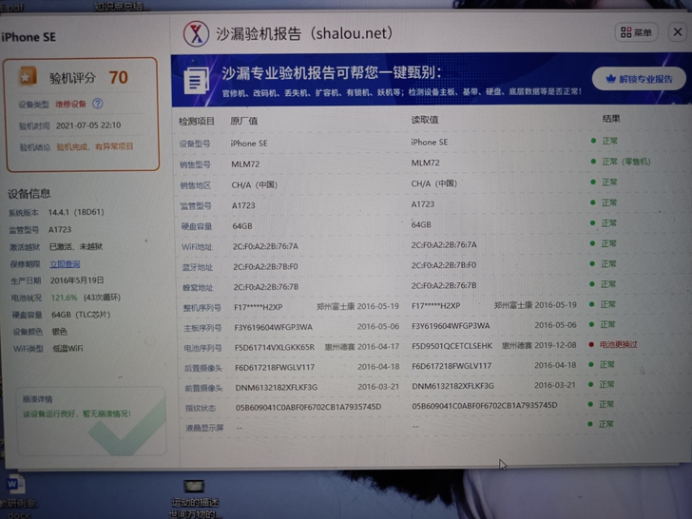Click the question mark help icon next to 维修设备
Viewport: 692px width, 519px height.
98,104
